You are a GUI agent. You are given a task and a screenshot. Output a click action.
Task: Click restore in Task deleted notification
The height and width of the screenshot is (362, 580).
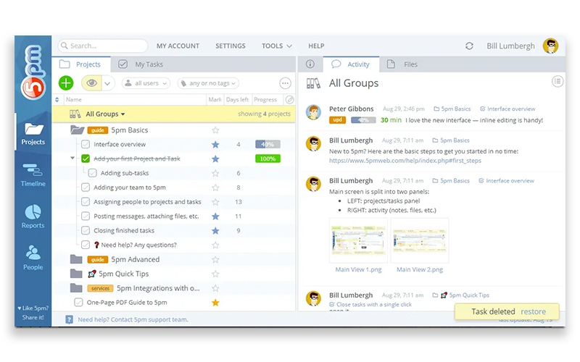pyautogui.click(x=534, y=312)
